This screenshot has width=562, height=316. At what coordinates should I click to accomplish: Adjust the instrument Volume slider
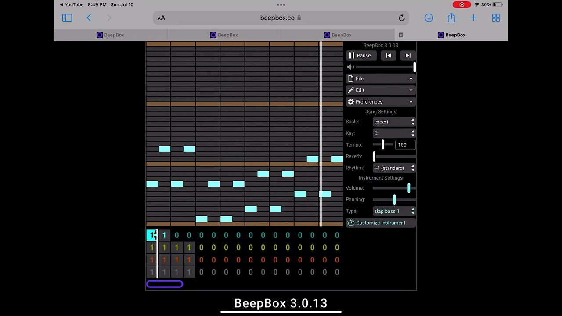[x=394, y=188]
